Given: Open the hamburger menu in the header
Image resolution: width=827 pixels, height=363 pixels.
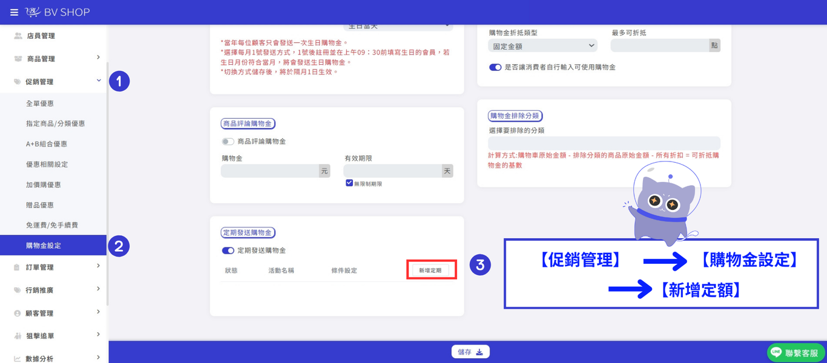Looking at the screenshot, I should tap(14, 12).
